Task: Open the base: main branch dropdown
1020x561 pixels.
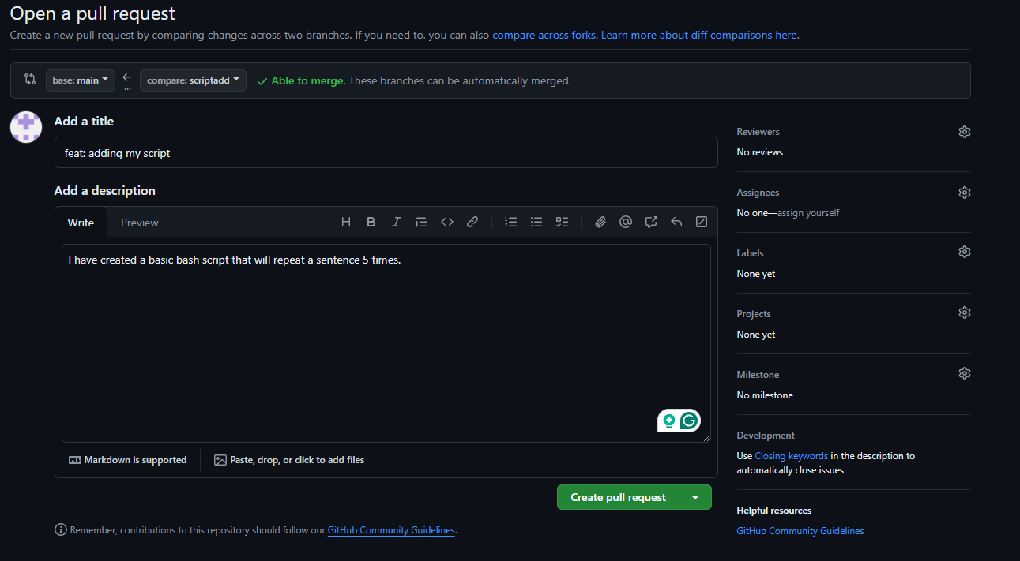Action: (x=81, y=80)
